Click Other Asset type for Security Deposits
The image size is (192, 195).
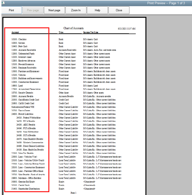click(64, 93)
